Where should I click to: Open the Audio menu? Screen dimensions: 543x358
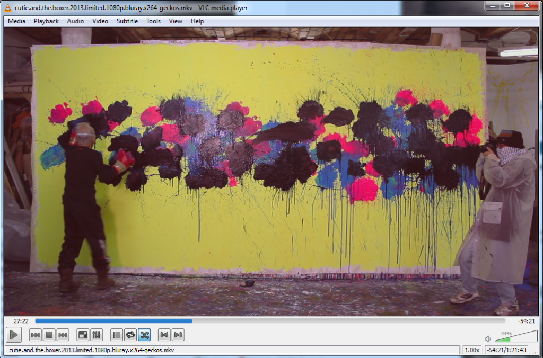(75, 21)
